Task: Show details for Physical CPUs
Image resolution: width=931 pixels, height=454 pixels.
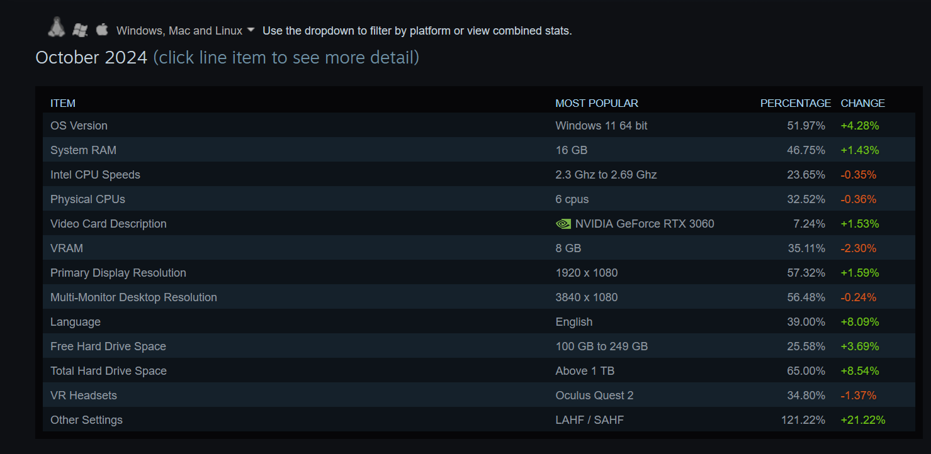Action: [x=478, y=199]
